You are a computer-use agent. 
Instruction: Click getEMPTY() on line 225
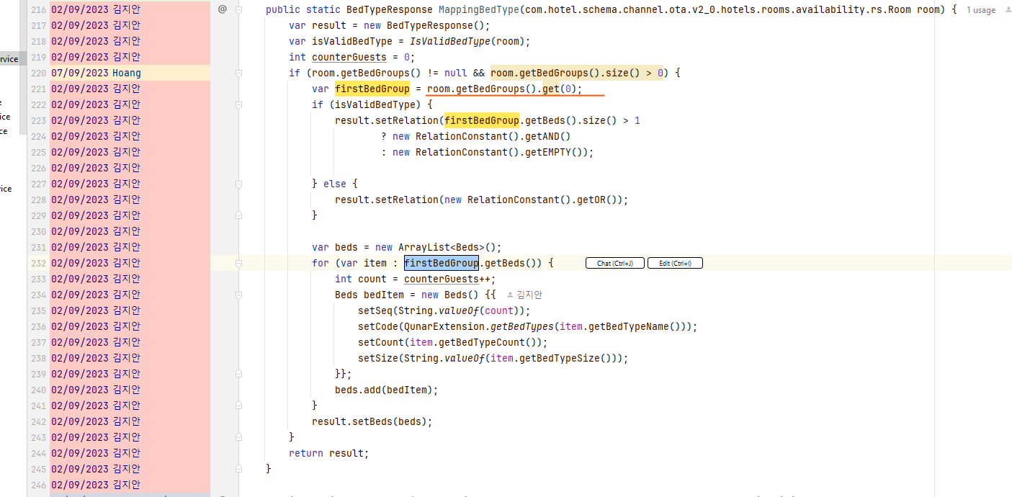[x=554, y=152]
